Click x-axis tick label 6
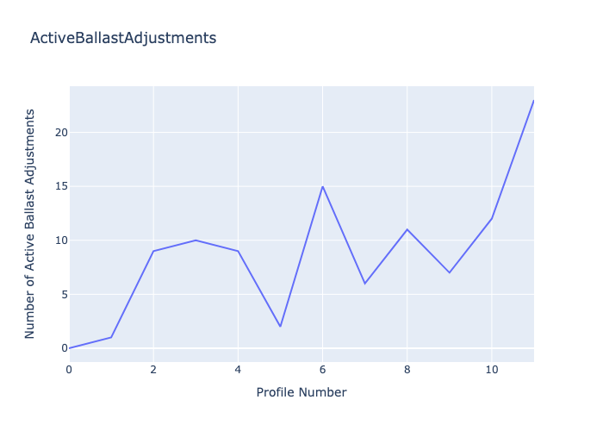The width and height of the screenshot is (603, 431). (323, 369)
